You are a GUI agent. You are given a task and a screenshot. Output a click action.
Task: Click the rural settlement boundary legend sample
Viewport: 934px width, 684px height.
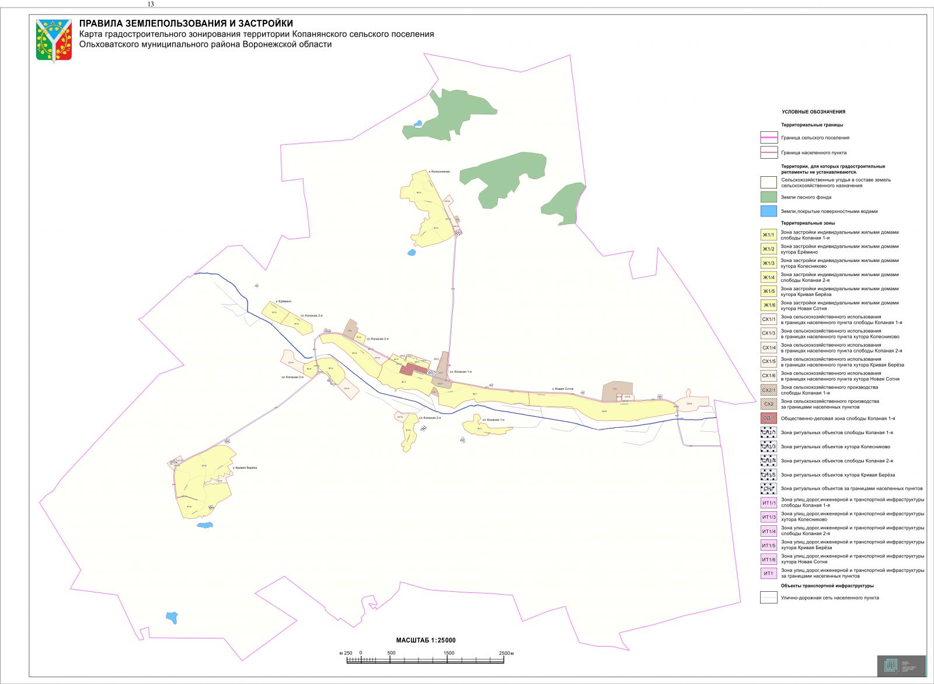click(x=769, y=138)
